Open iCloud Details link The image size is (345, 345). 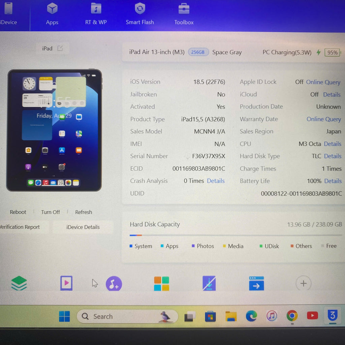pyautogui.click(x=332, y=94)
